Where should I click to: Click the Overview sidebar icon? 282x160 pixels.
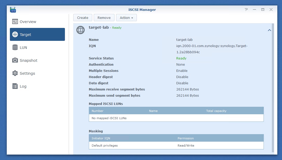tap(15, 22)
